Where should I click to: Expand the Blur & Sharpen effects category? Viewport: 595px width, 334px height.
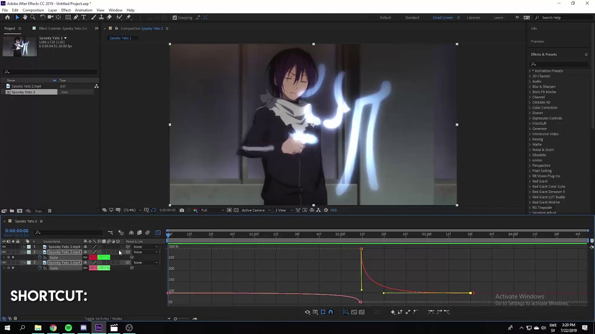point(543,87)
